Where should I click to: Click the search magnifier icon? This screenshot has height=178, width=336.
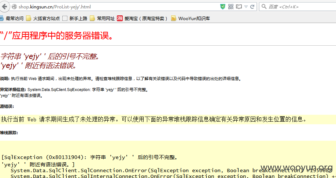tap(264, 7)
